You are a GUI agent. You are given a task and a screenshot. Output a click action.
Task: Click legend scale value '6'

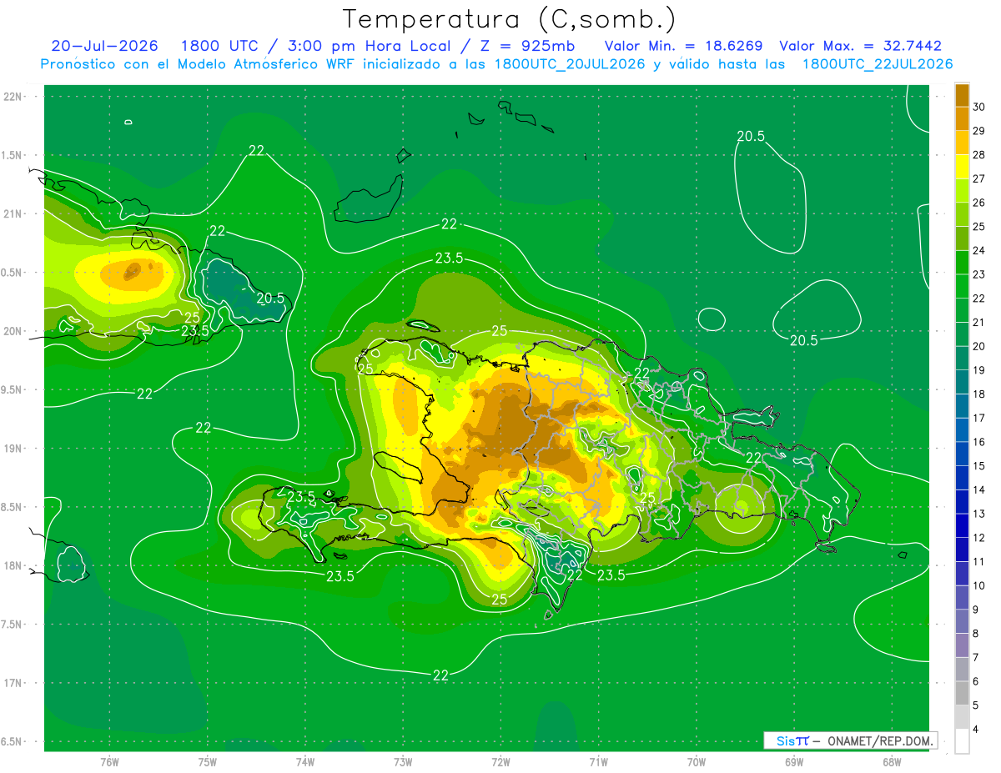(x=977, y=681)
